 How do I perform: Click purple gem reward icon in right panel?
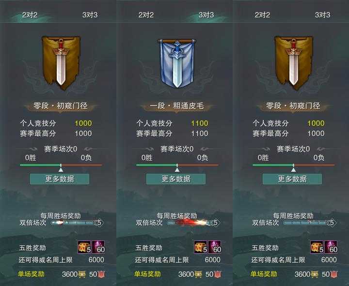[x=331, y=247]
